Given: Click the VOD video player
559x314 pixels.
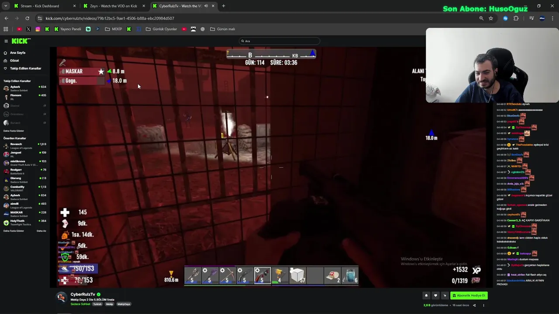Looking at the screenshot, I should [272, 167].
